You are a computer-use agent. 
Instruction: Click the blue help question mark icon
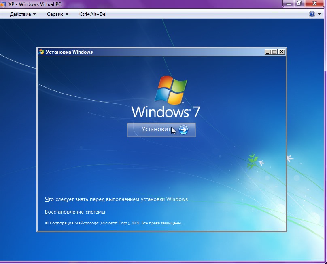point(312,14)
